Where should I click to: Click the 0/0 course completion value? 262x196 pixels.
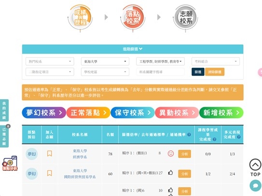[x=208, y=154]
